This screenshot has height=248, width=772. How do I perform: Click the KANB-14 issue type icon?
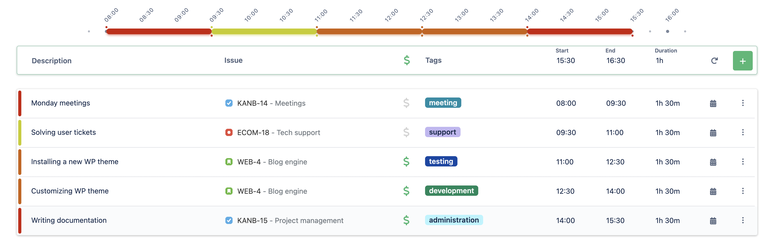pyautogui.click(x=229, y=103)
